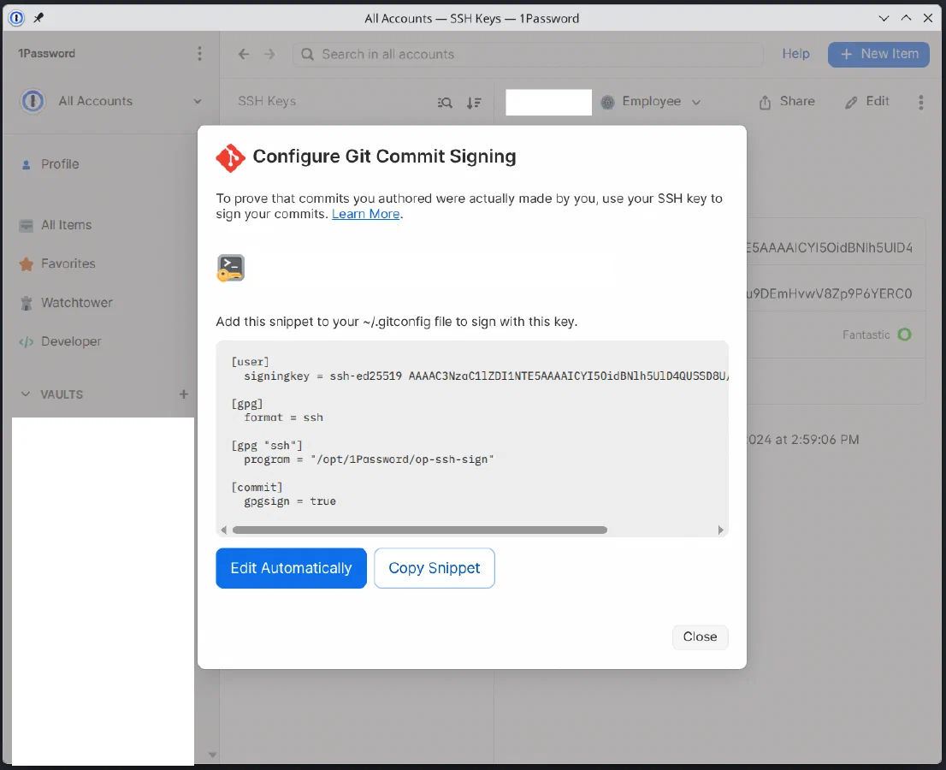Viewport: 946px width, 770px height.
Task: Copy the gitconfig snippet
Action: (x=434, y=568)
